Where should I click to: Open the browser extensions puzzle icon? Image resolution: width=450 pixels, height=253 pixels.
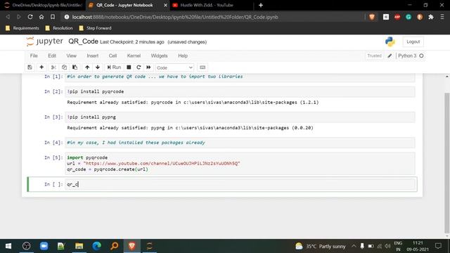pos(431,17)
